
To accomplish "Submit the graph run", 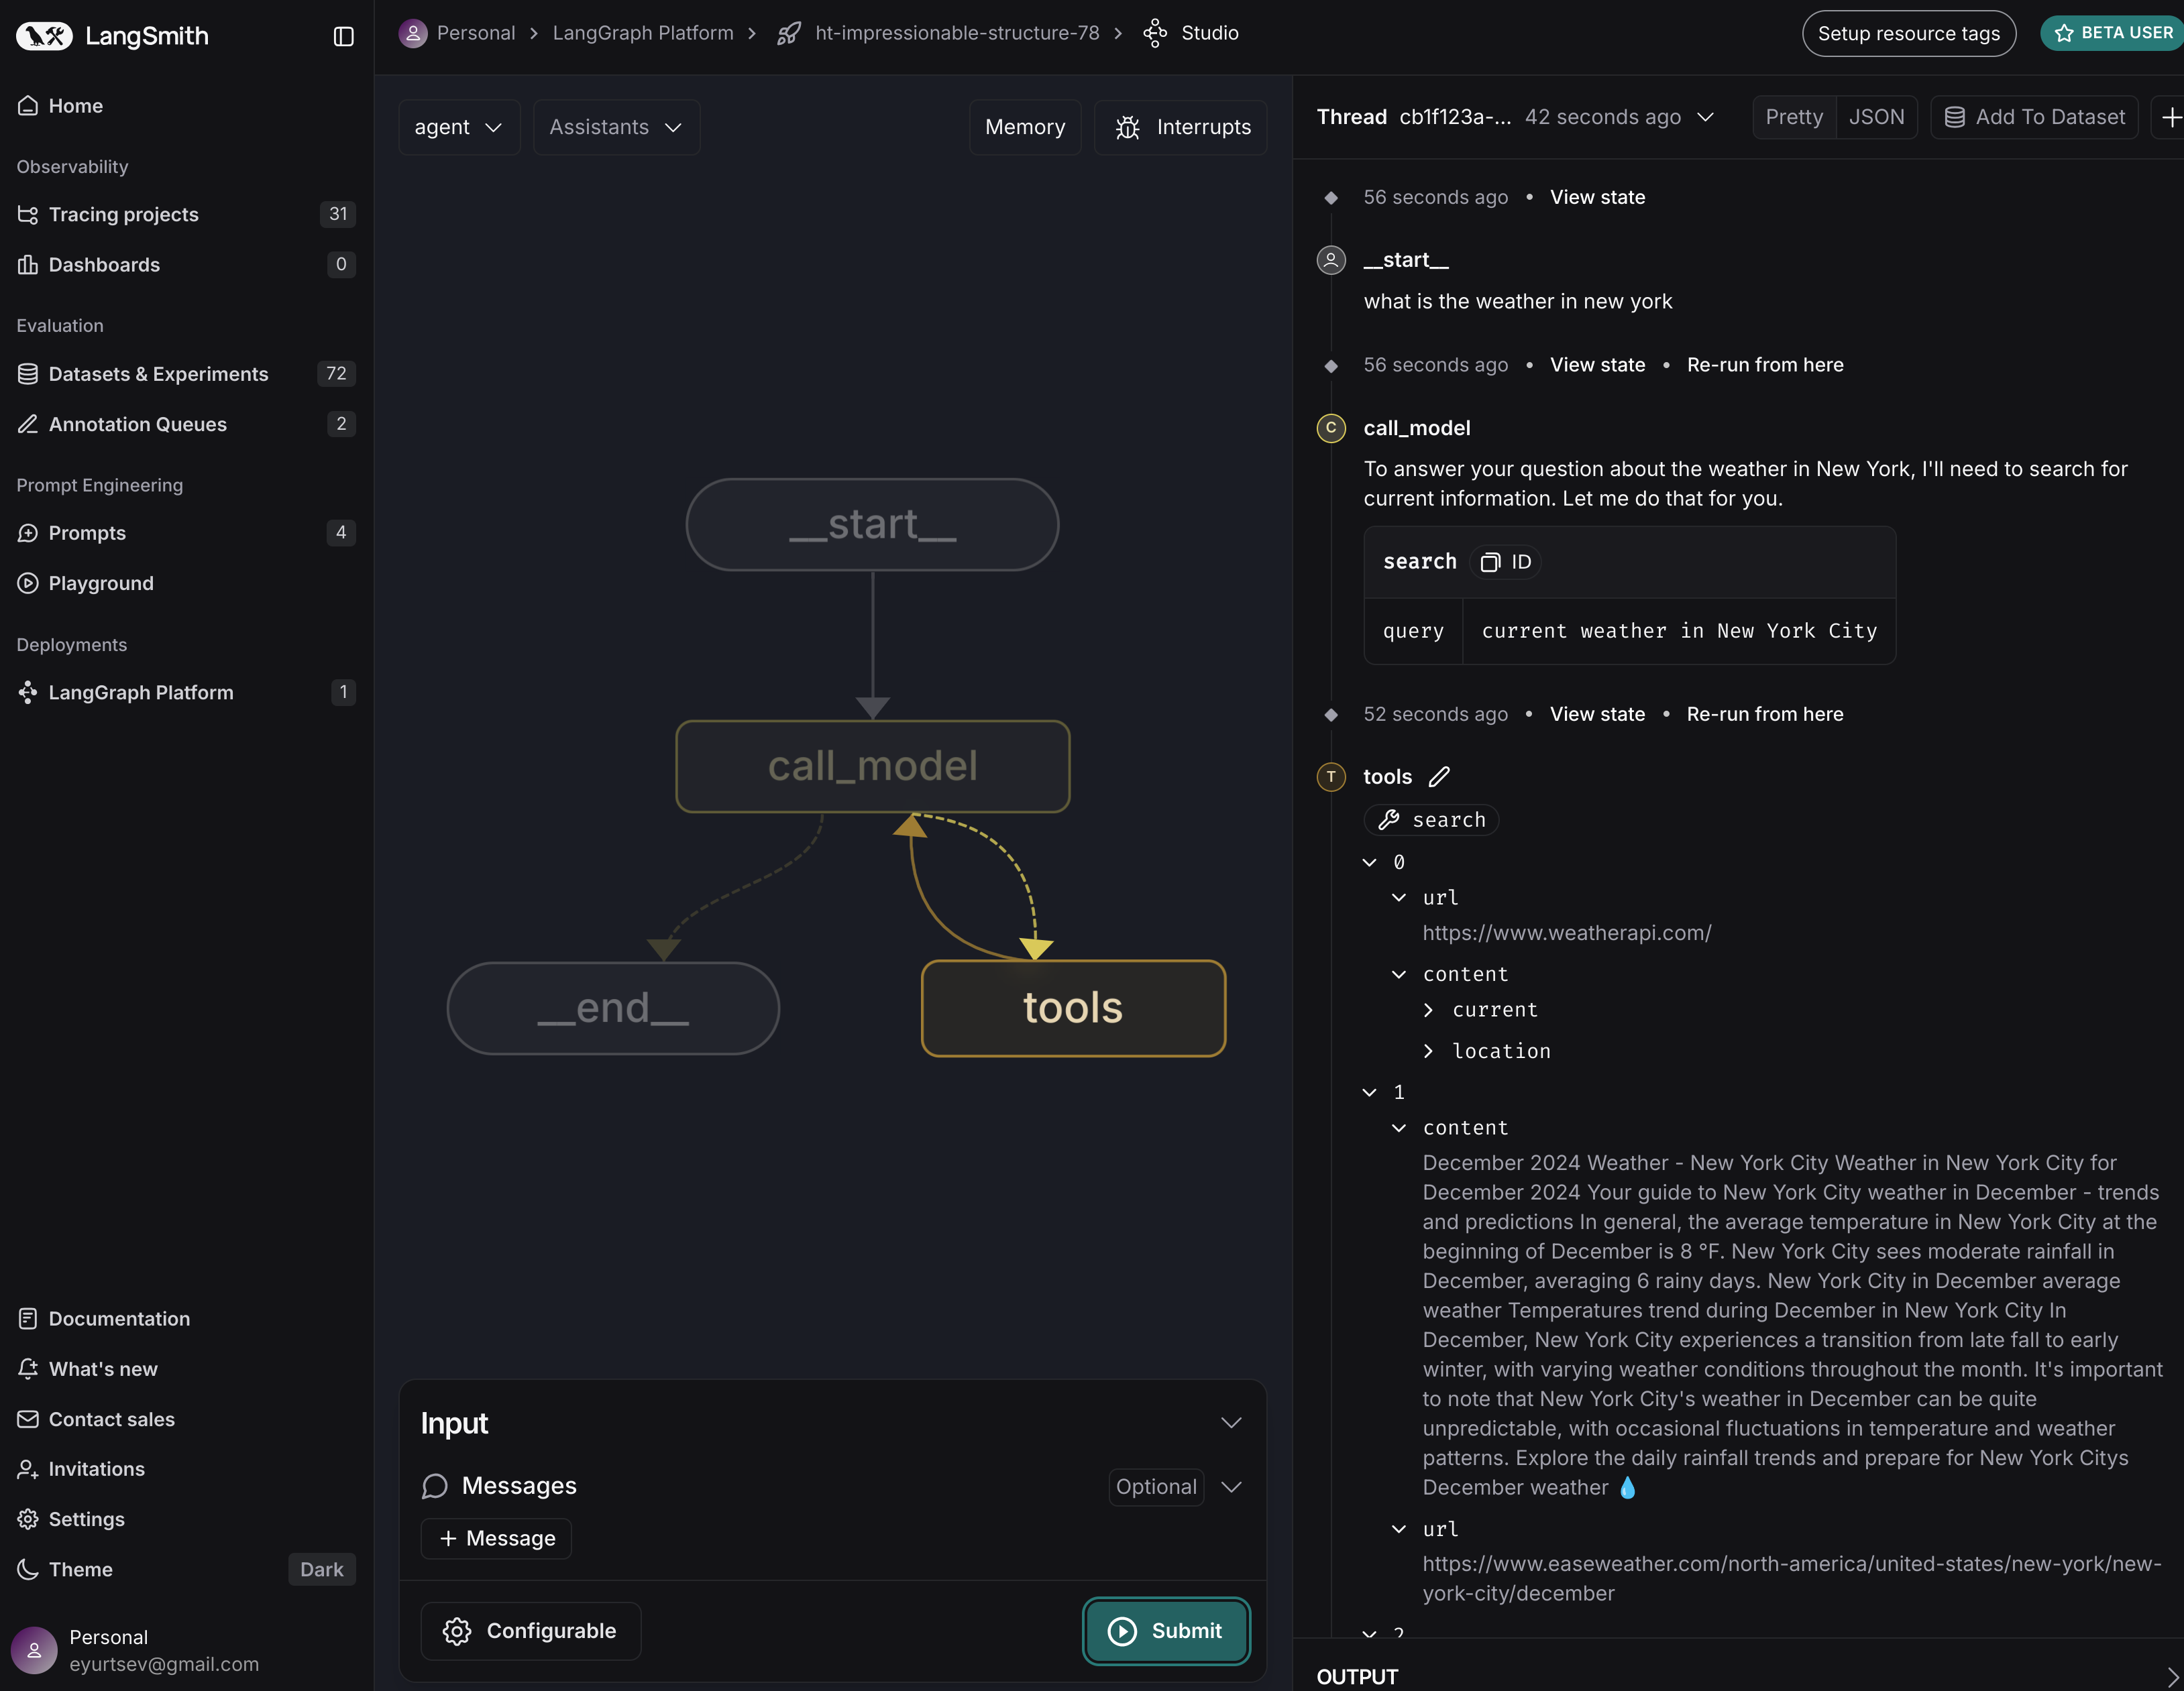I will [x=1166, y=1631].
